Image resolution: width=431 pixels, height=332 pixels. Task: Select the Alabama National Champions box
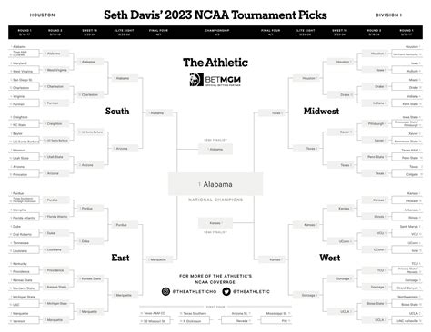[x=215, y=184]
